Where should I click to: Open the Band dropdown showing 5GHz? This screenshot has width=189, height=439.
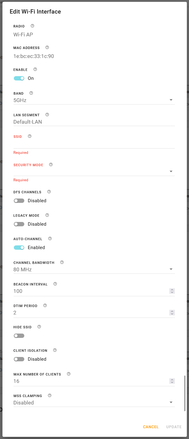[x=94, y=100]
